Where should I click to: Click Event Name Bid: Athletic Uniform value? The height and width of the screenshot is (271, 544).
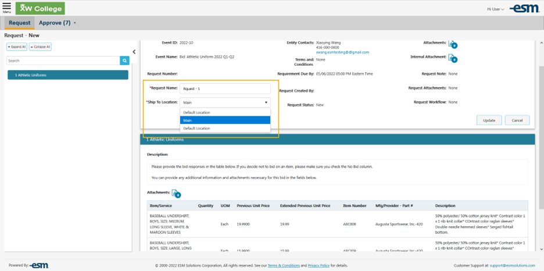pyautogui.click(x=207, y=56)
